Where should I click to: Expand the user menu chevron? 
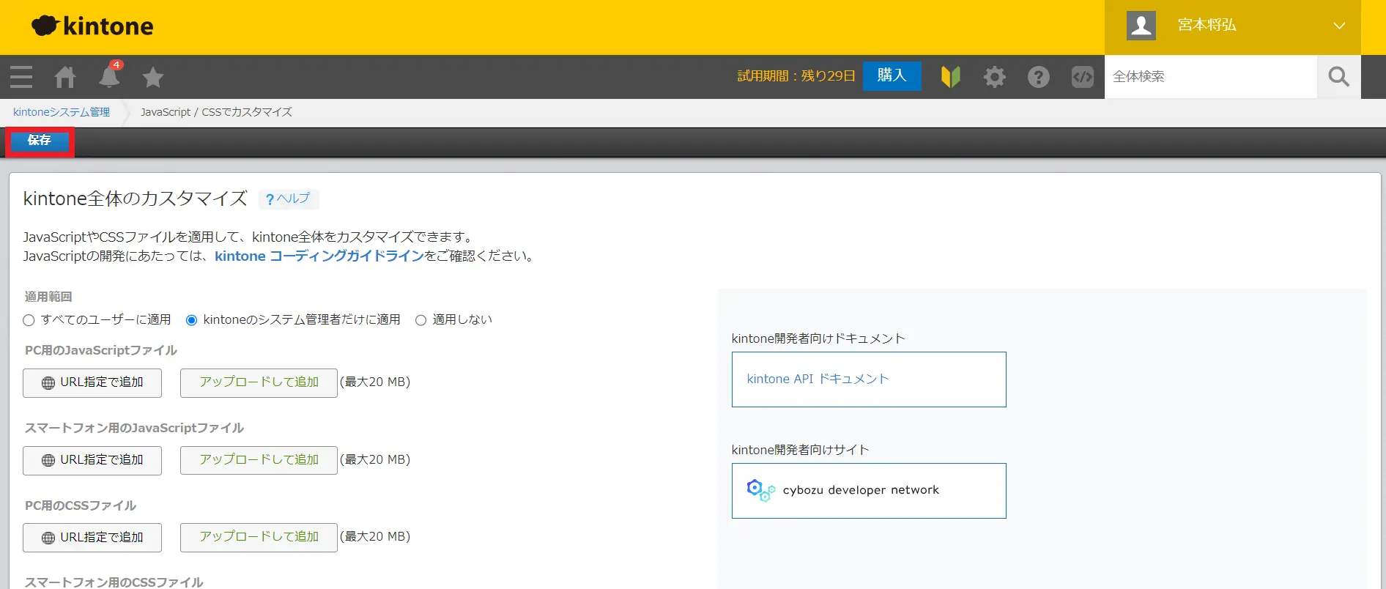(x=1339, y=26)
